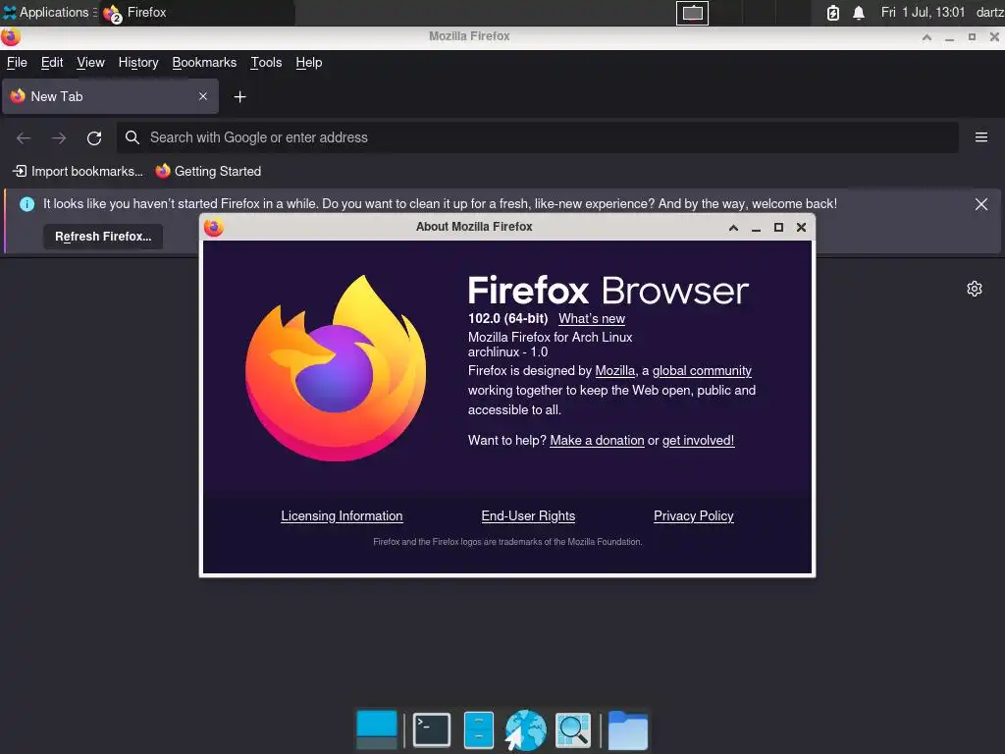This screenshot has height=754, width=1005.
Task: Close the About Mozilla Firefox dialog
Action: pyautogui.click(x=801, y=227)
